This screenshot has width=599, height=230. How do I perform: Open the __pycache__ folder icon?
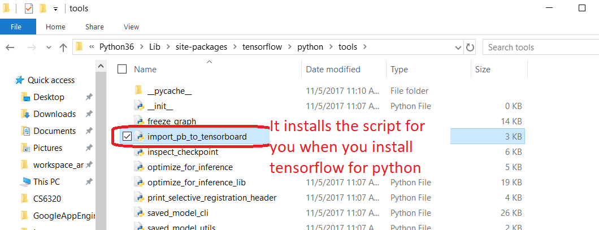(x=139, y=91)
